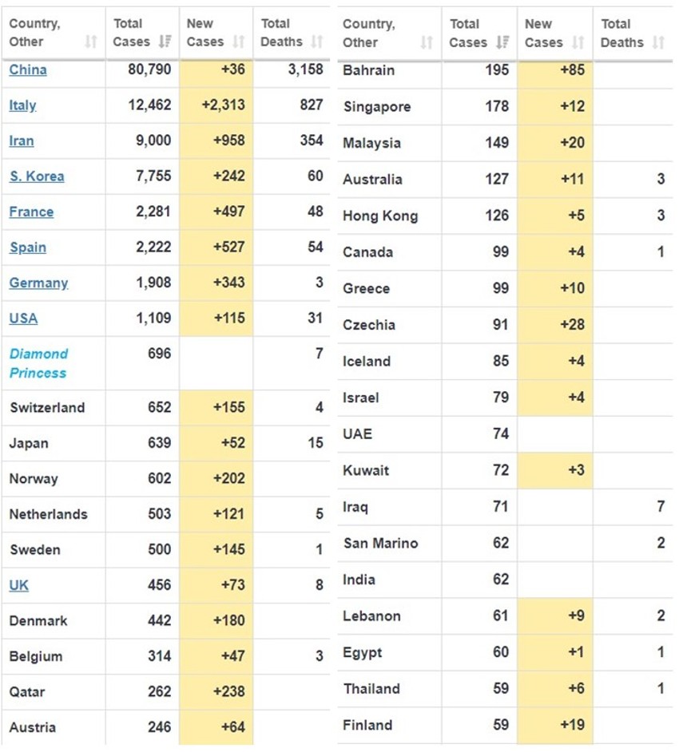
Task: Sort right table by Total Cases icon
Action: (x=502, y=42)
